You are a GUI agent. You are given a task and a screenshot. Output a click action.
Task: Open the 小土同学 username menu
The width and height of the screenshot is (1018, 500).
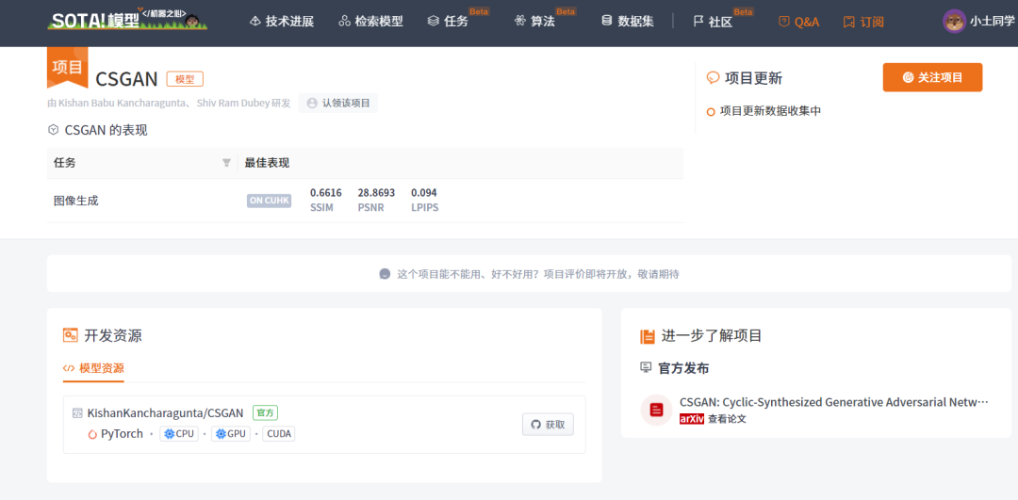(993, 22)
